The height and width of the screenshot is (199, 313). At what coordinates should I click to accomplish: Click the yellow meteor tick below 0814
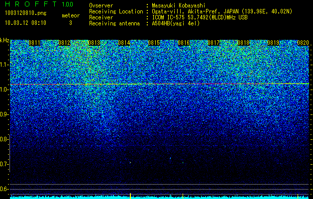coord(130,196)
